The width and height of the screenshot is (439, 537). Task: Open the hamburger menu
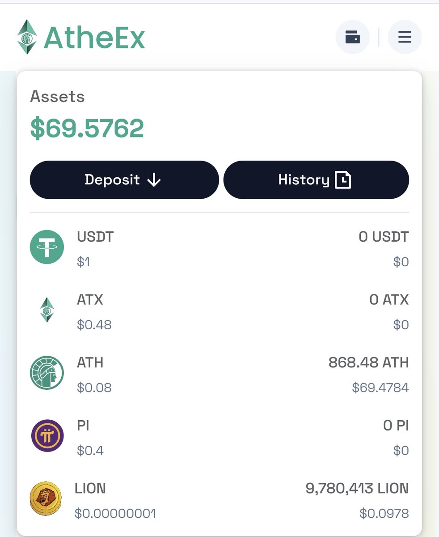405,37
